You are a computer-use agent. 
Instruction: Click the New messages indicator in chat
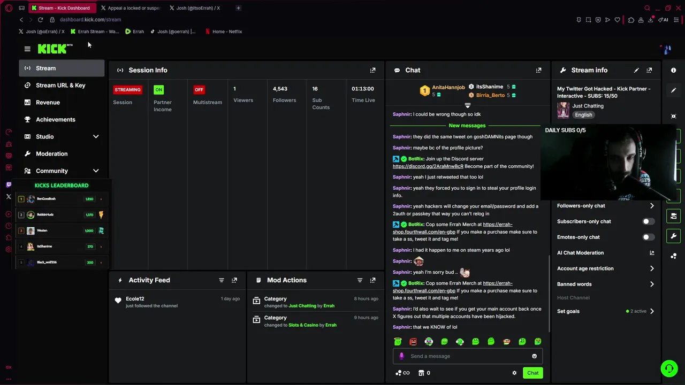coord(467,126)
